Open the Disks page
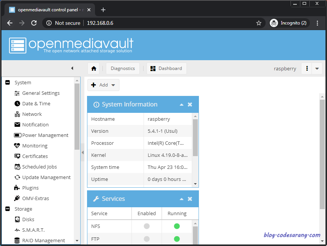327x246 pixels. [x=24, y=219]
